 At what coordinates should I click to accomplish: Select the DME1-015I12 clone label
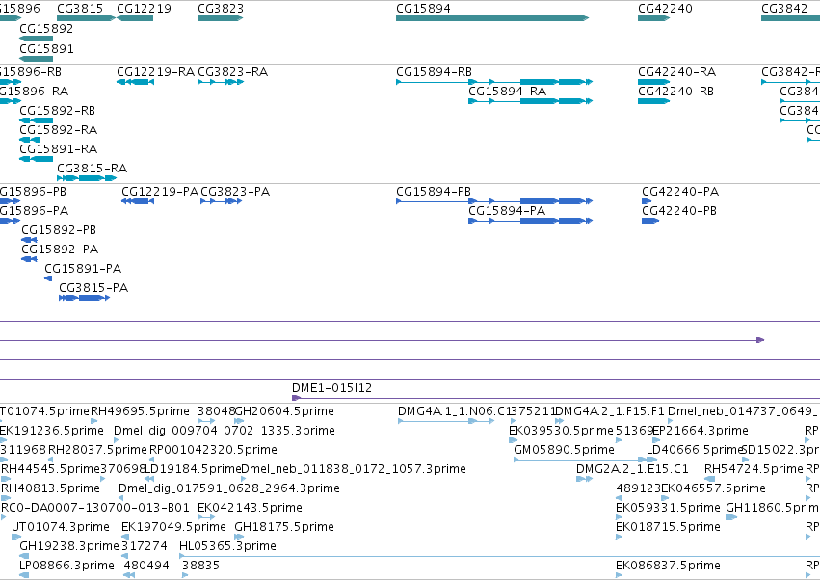tap(331, 388)
